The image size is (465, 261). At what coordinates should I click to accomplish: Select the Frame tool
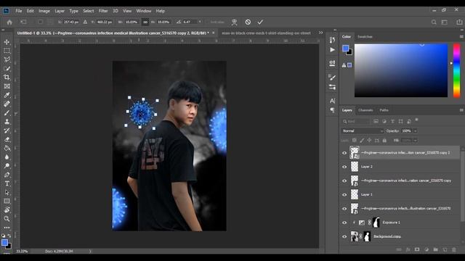(7, 86)
